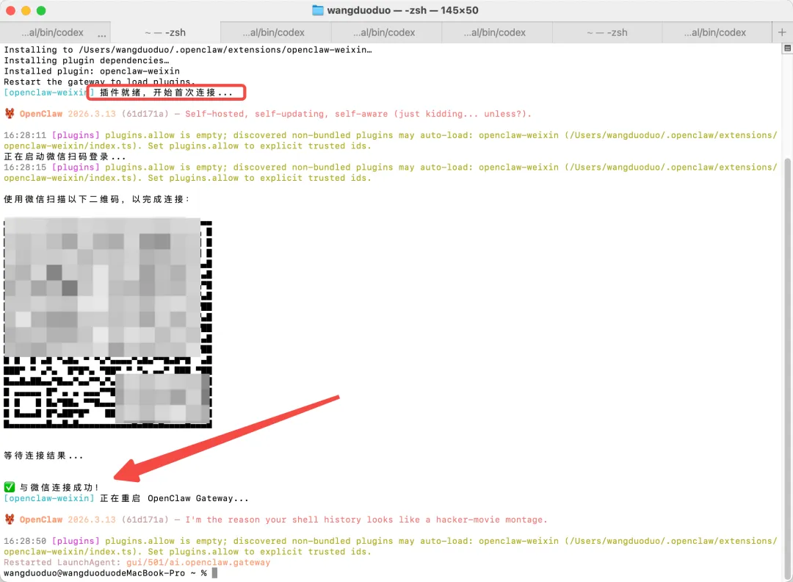The width and height of the screenshot is (793, 582).
Task: Select the active '~ — -zsh' tab
Action: tap(165, 32)
